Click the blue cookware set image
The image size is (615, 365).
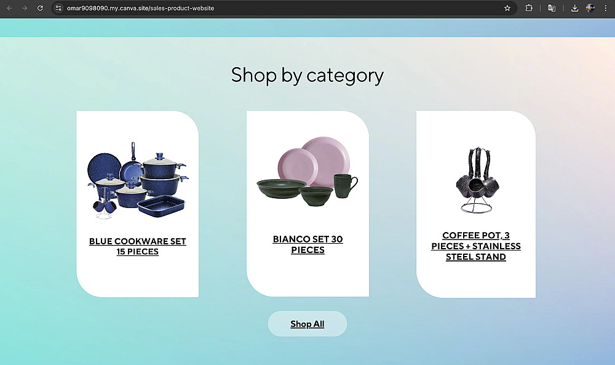pyautogui.click(x=138, y=180)
